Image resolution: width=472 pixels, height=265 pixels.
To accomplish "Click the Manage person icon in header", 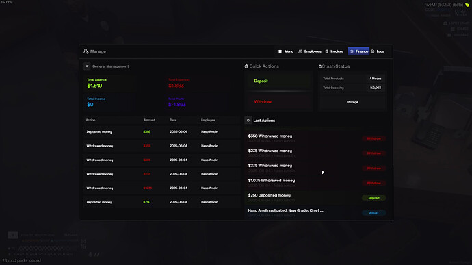I will pos(86,51).
